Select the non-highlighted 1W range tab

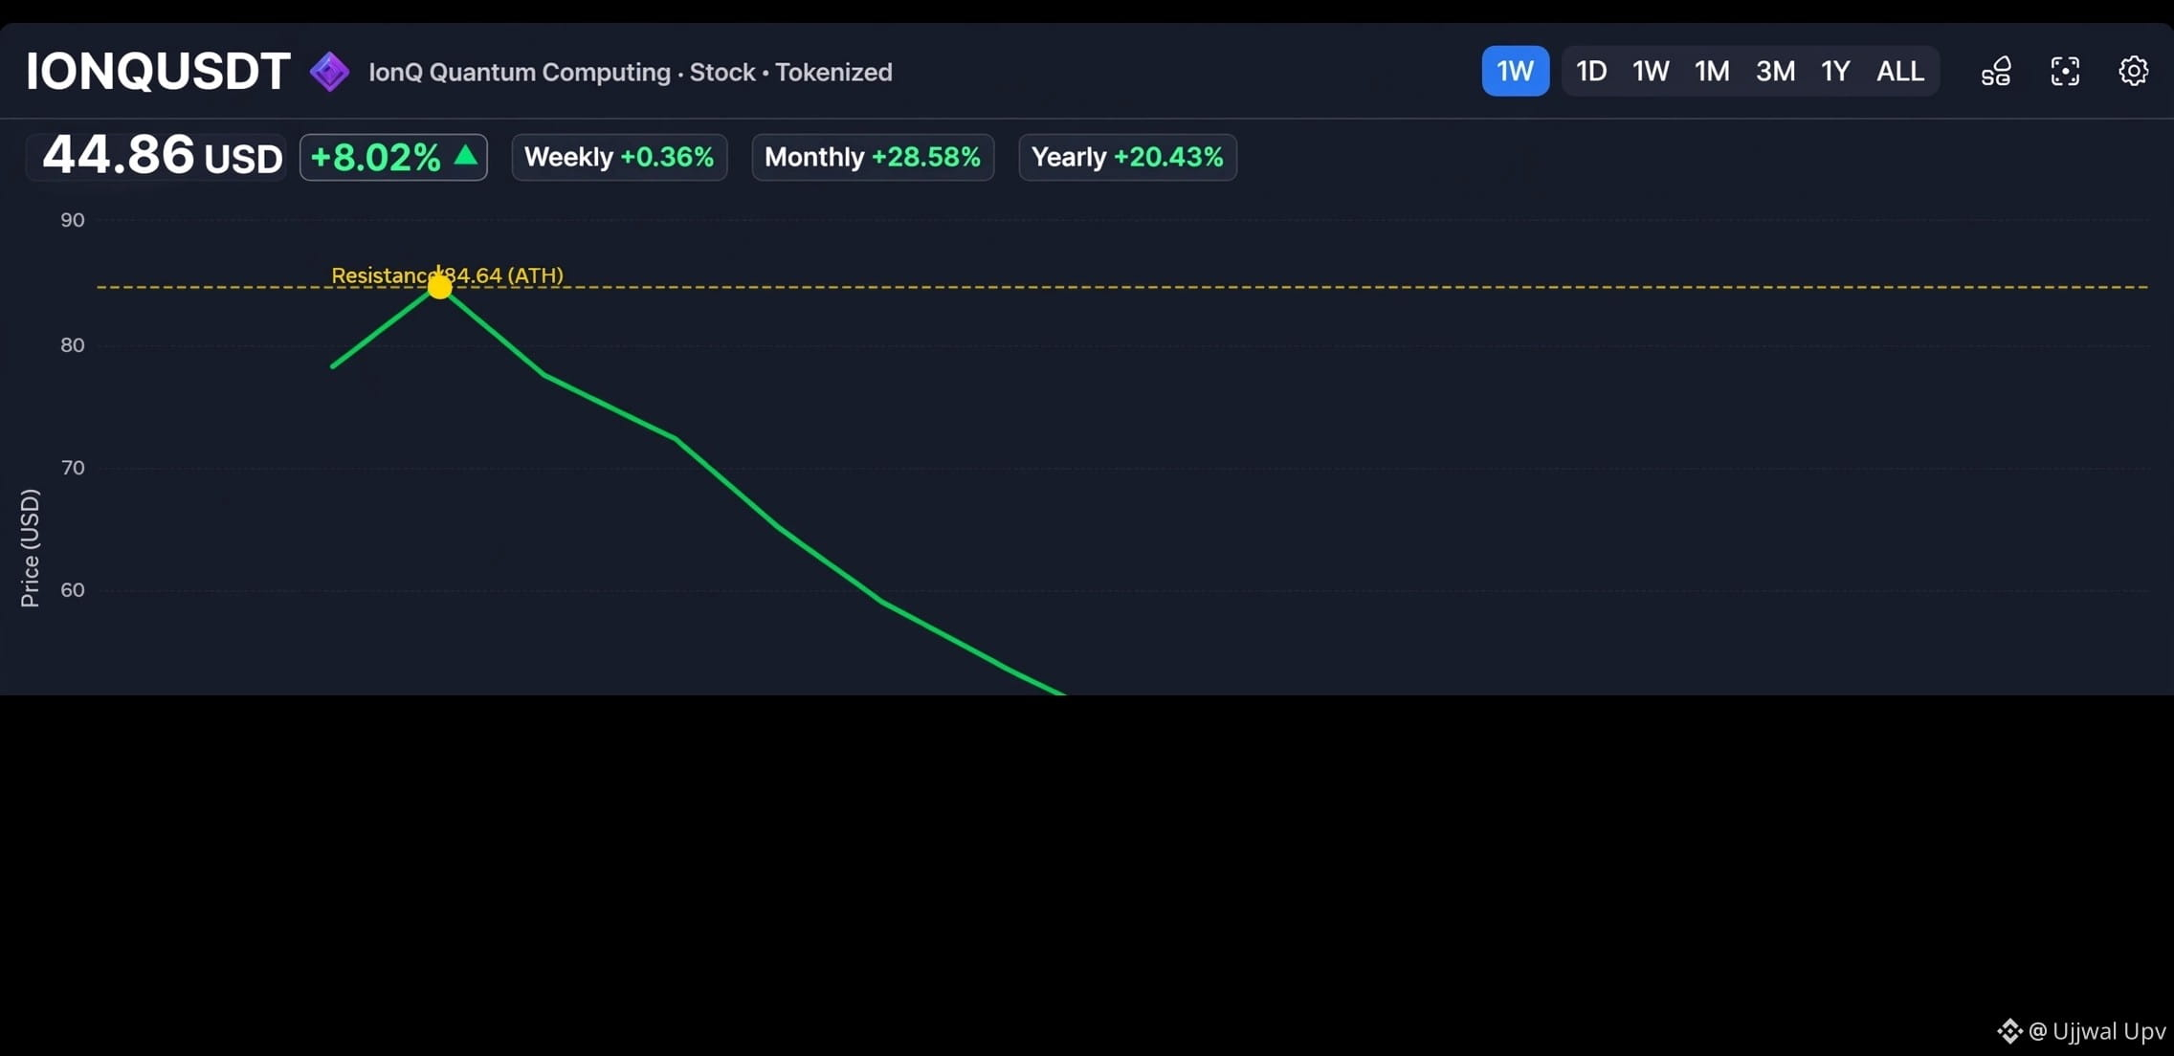pos(1651,71)
